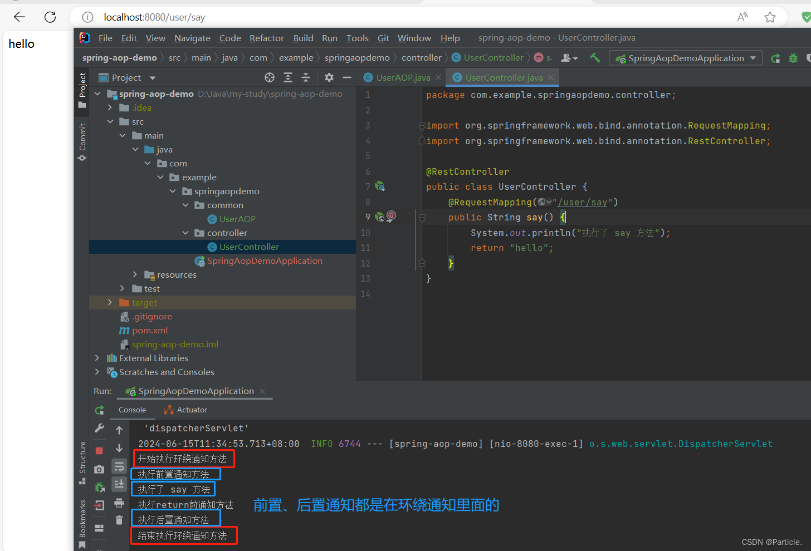Expand all in the Project panel
This screenshot has height=551, width=811.
click(x=288, y=77)
